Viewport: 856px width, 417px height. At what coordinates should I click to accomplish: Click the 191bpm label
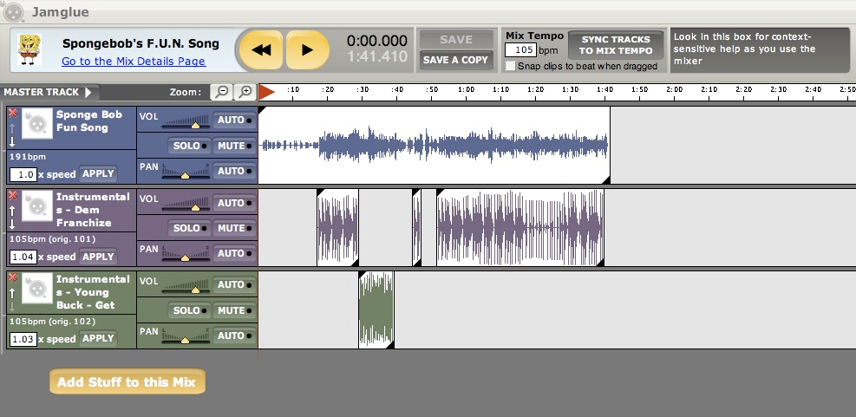pyautogui.click(x=28, y=157)
